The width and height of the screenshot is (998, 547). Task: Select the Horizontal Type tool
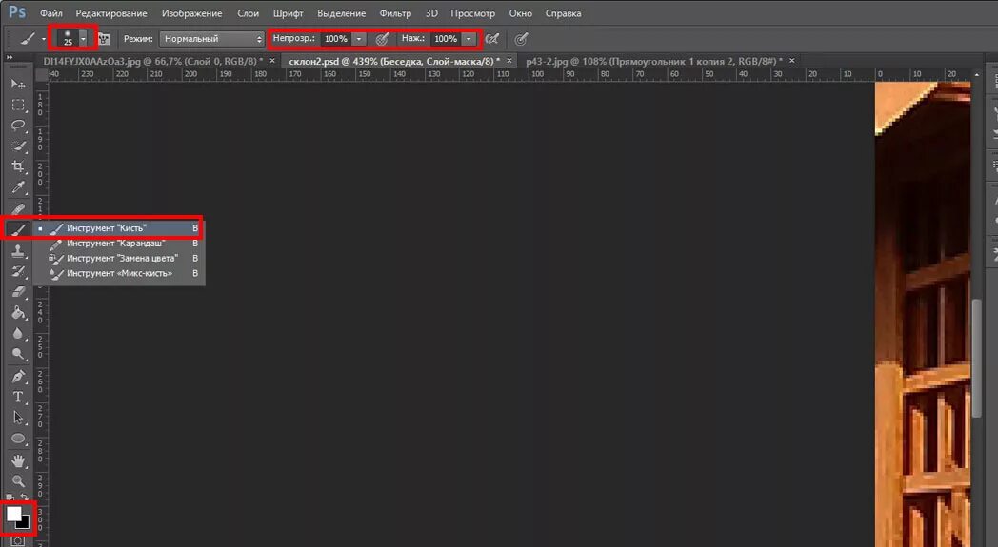pyautogui.click(x=18, y=397)
